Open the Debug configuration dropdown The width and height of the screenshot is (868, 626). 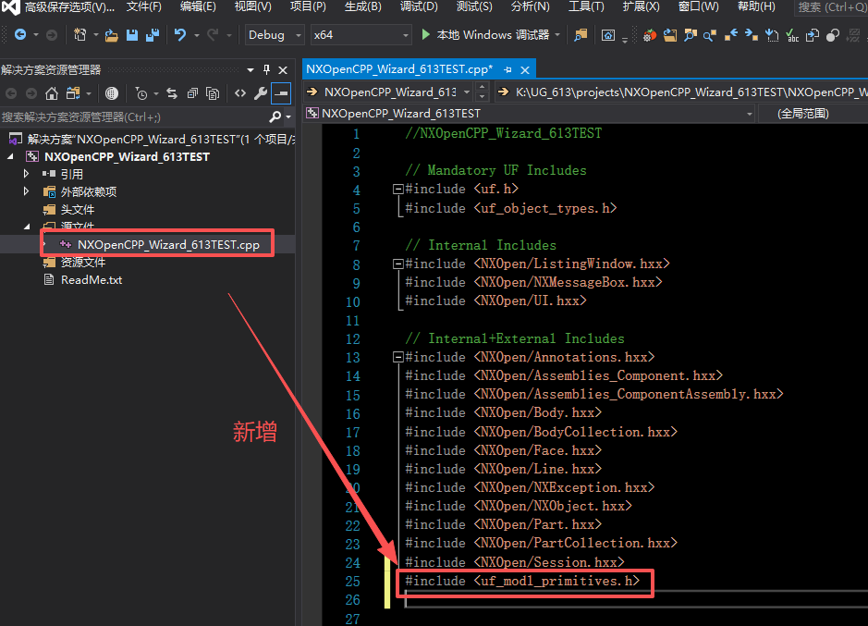pos(275,35)
